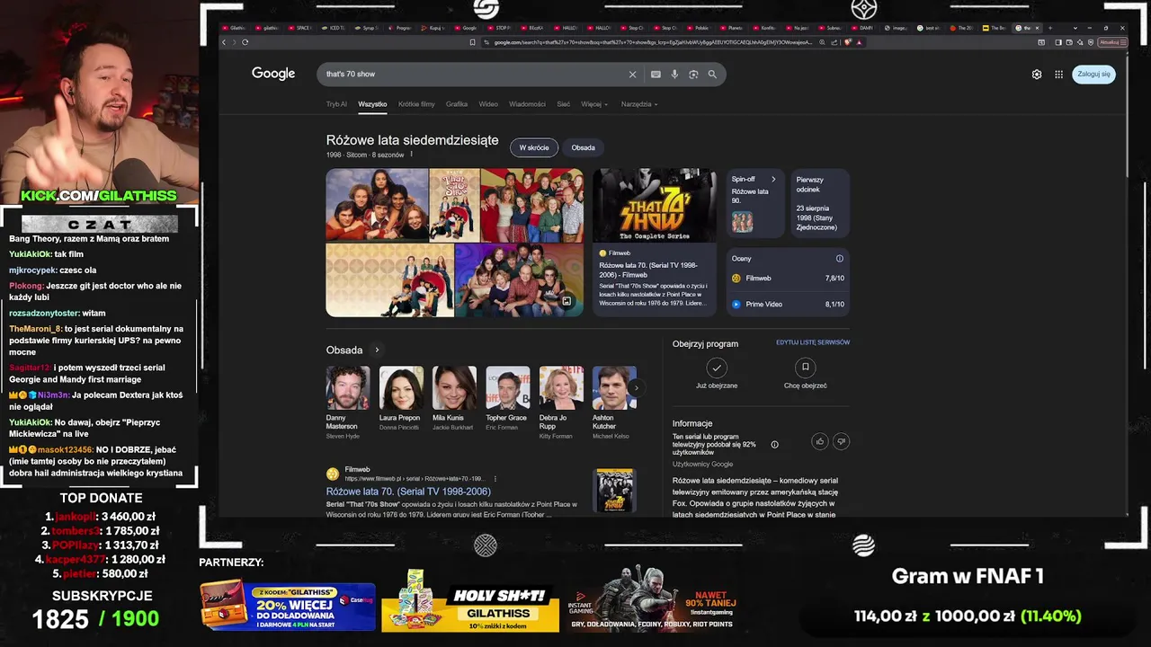1151x647 pixels.
Task: Click the Brave shields icon
Action: click(x=848, y=42)
